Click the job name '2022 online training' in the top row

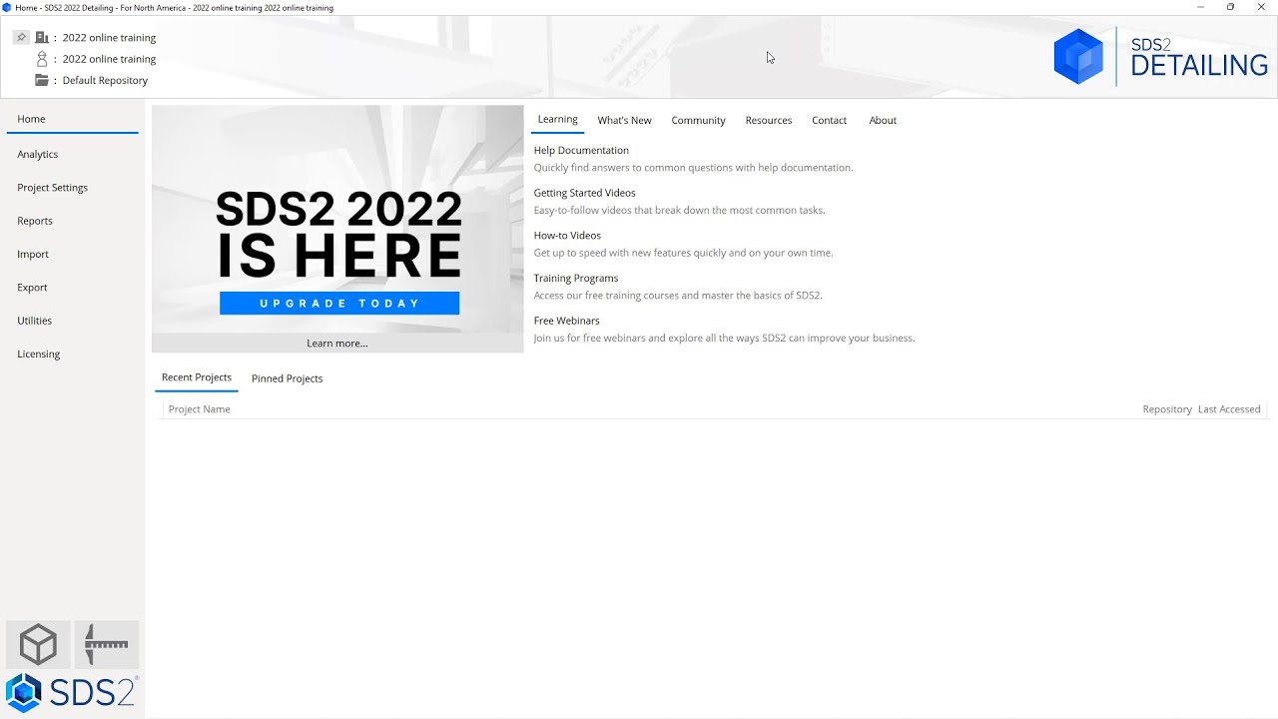click(109, 38)
